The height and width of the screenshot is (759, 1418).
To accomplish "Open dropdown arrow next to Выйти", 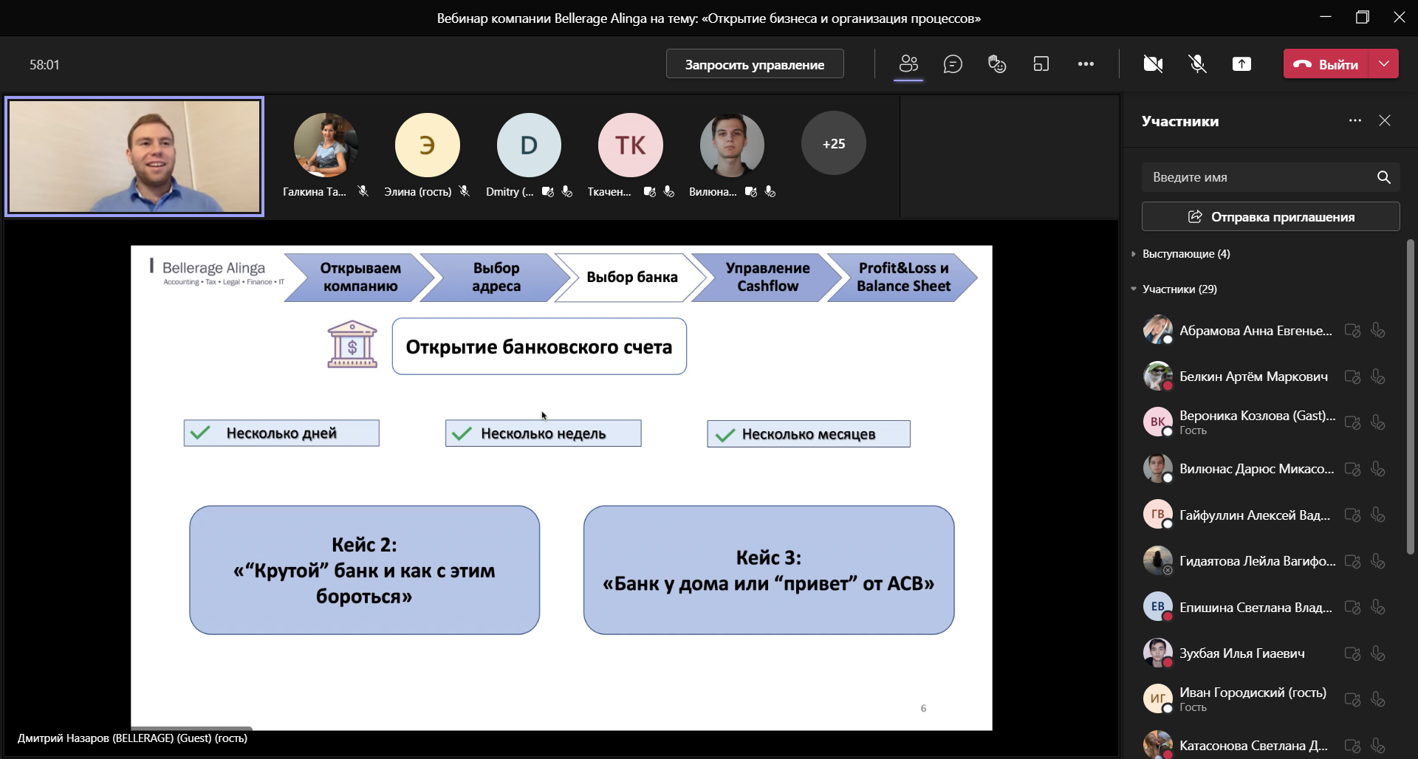I will (1384, 64).
